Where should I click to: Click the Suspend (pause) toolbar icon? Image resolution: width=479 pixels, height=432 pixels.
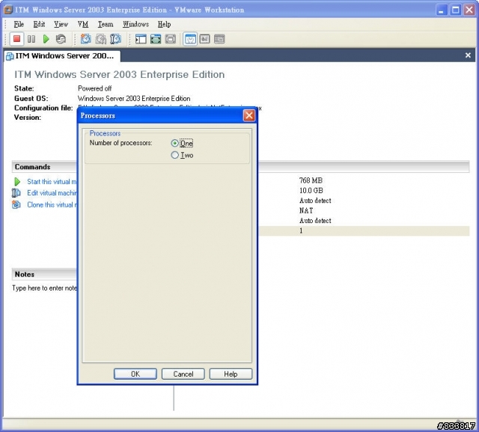(31, 39)
